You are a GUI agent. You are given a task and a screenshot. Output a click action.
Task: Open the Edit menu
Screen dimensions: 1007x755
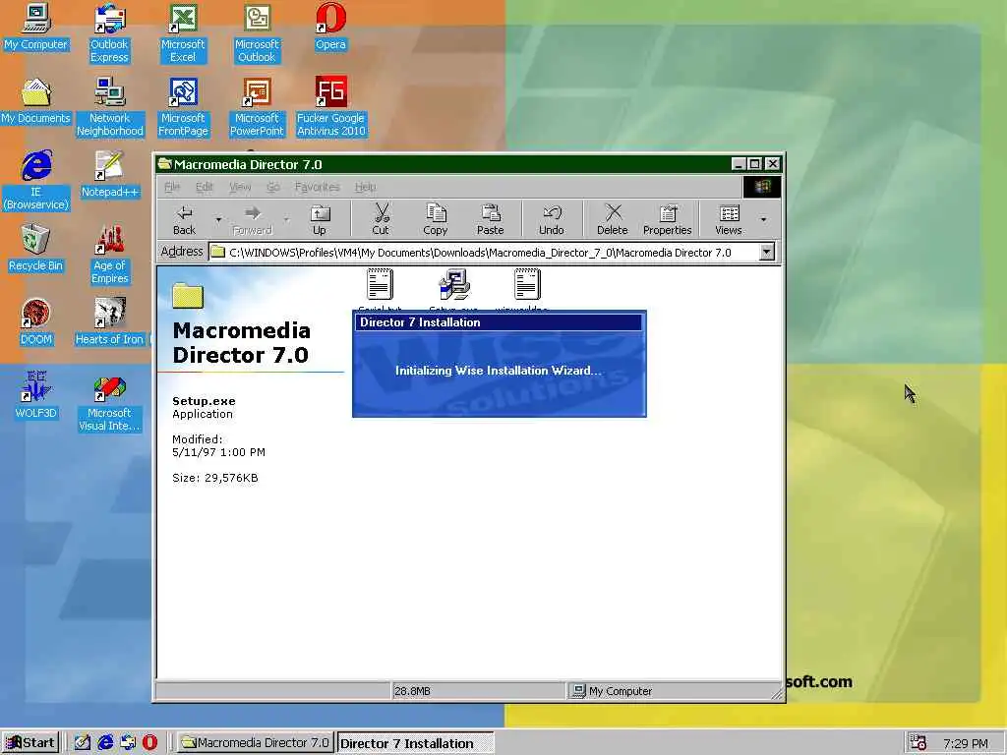(x=205, y=187)
